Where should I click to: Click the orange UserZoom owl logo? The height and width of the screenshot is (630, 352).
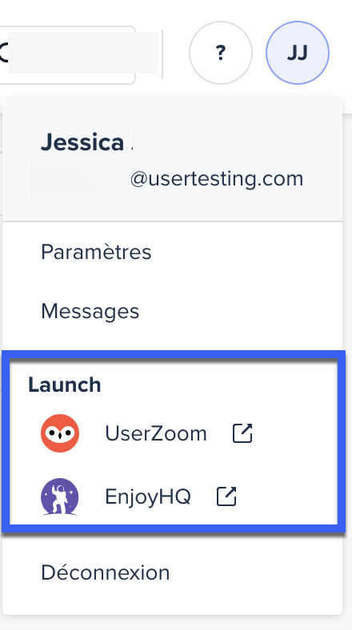[60, 433]
